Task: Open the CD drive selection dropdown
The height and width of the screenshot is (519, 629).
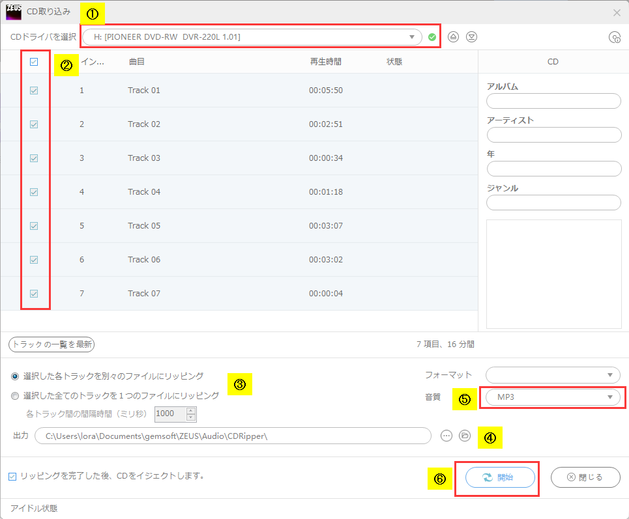Action: click(x=252, y=37)
